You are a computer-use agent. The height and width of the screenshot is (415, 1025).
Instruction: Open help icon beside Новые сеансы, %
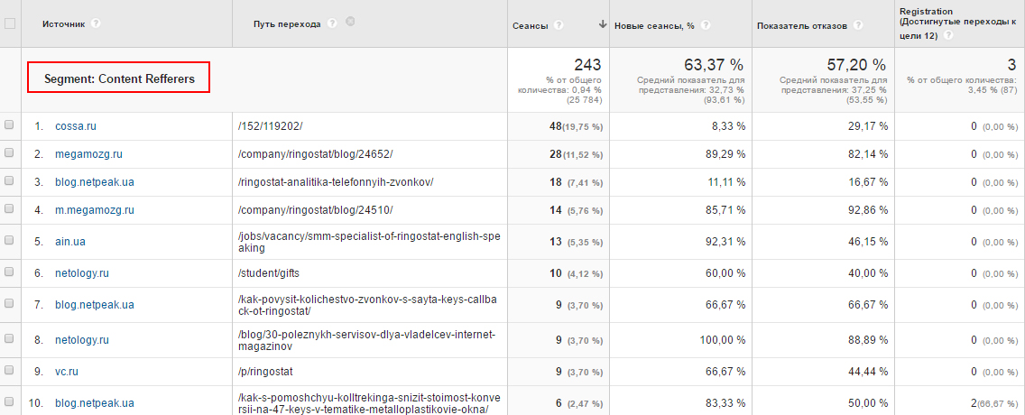pos(706,25)
